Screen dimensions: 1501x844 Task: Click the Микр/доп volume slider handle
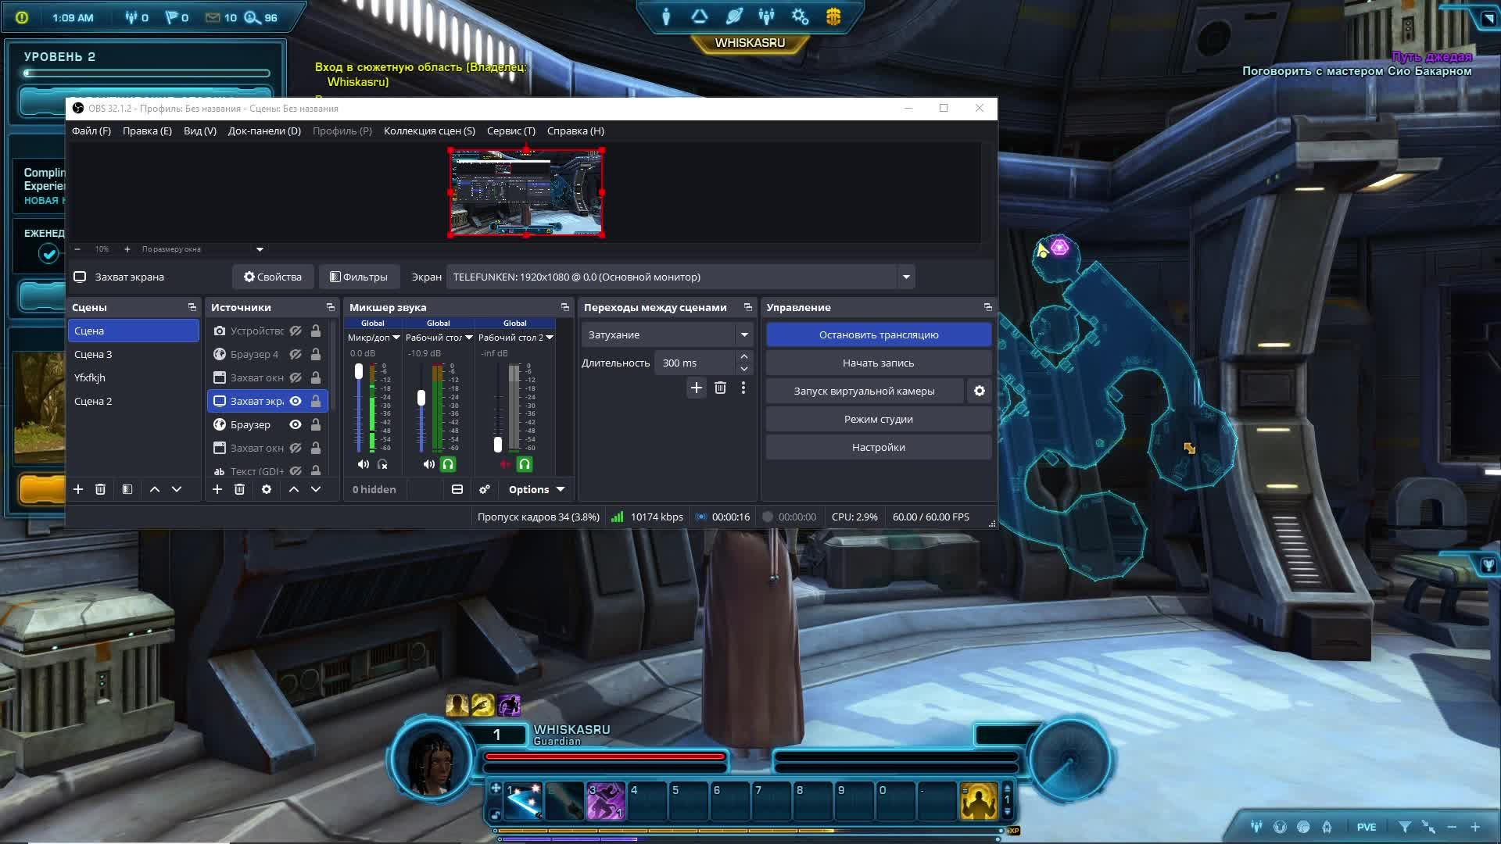359,371
